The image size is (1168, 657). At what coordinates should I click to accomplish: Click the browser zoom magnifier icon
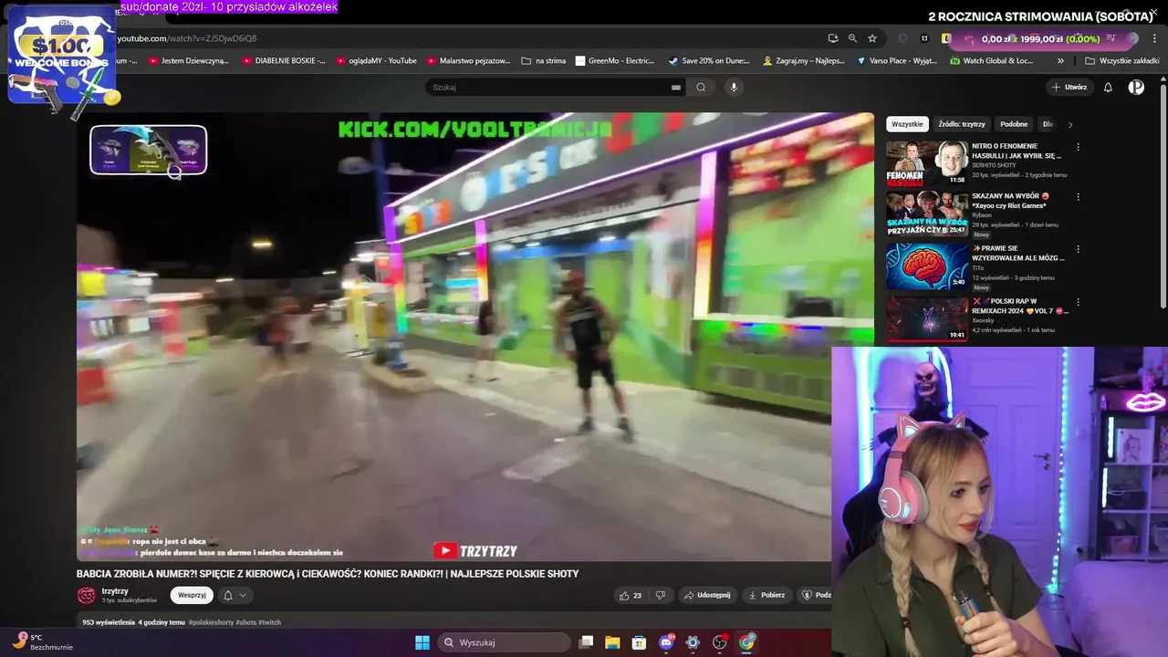point(852,38)
